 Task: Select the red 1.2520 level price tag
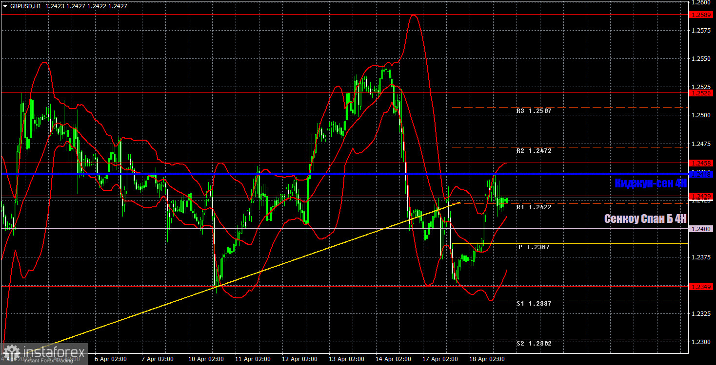pos(701,92)
